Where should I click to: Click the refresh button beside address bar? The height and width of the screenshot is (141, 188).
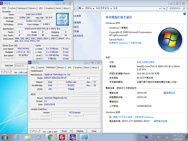click(x=164, y=9)
